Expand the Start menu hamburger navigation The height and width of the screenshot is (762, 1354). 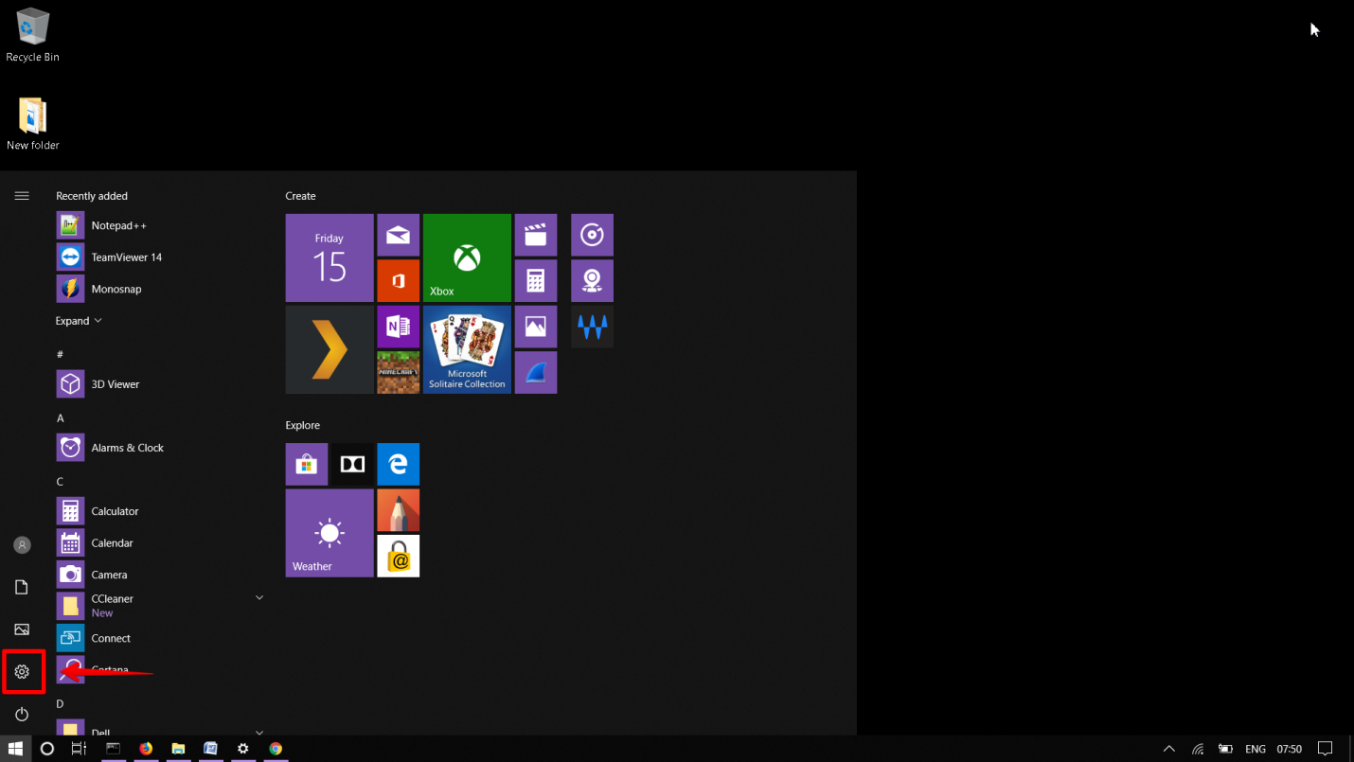[x=22, y=196]
